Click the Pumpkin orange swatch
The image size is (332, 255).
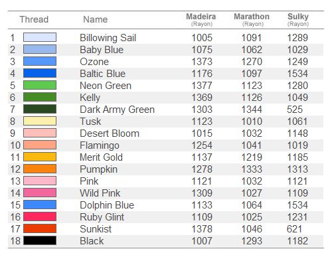(x=40, y=169)
